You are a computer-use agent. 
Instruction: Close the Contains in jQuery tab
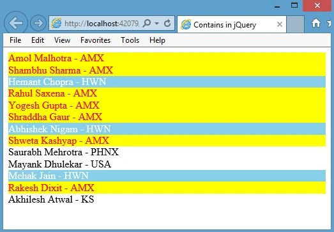280,24
